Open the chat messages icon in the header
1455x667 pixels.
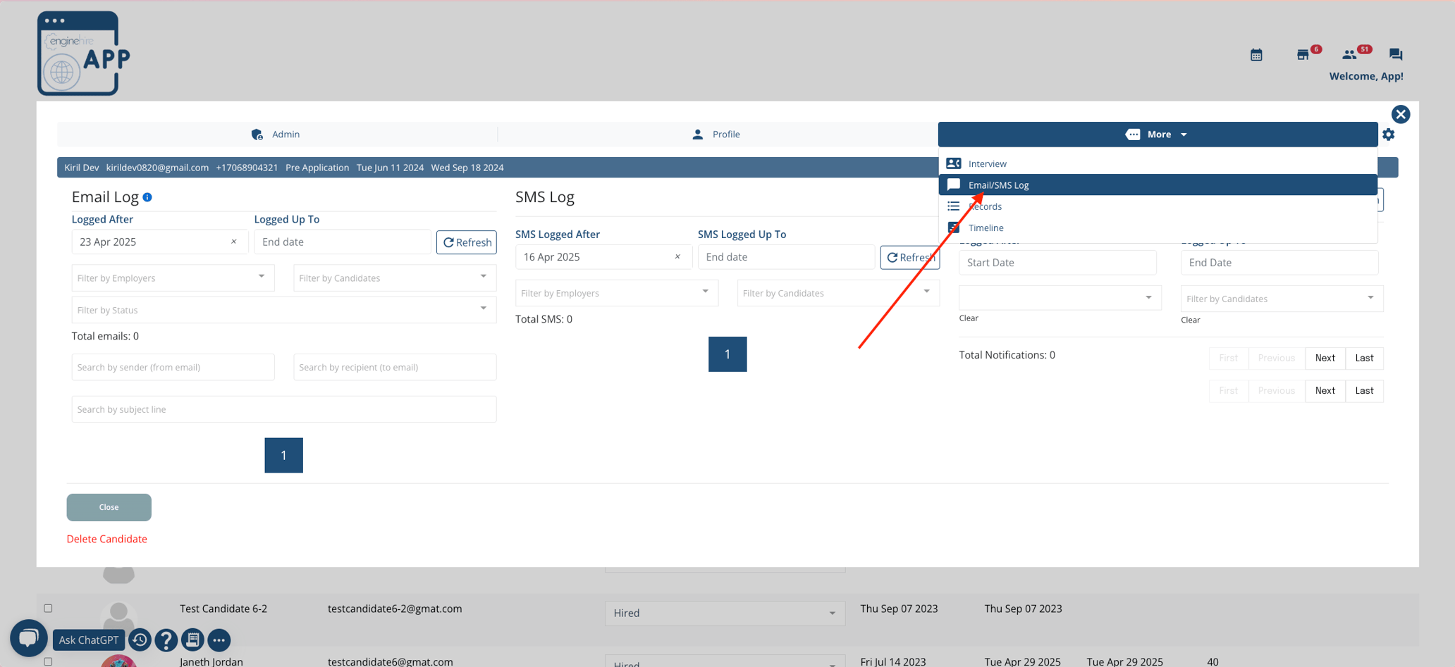1396,54
